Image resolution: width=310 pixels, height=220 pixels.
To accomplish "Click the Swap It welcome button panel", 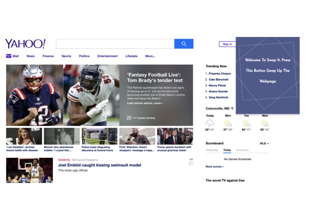I will click(x=268, y=75).
